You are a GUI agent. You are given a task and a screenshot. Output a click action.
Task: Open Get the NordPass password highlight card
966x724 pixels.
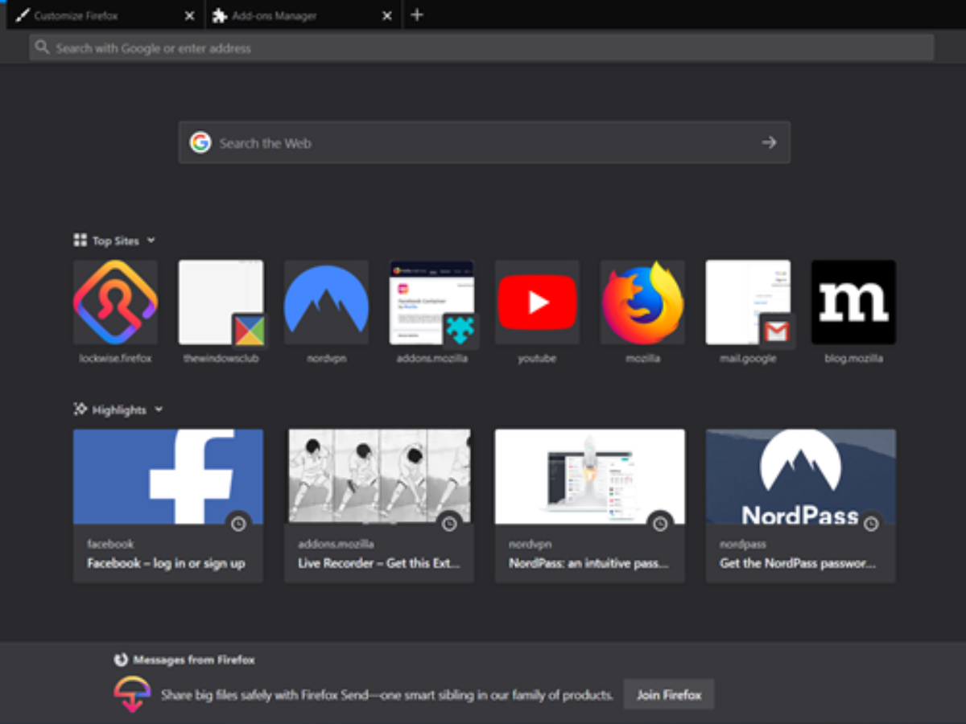click(x=801, y=505)
